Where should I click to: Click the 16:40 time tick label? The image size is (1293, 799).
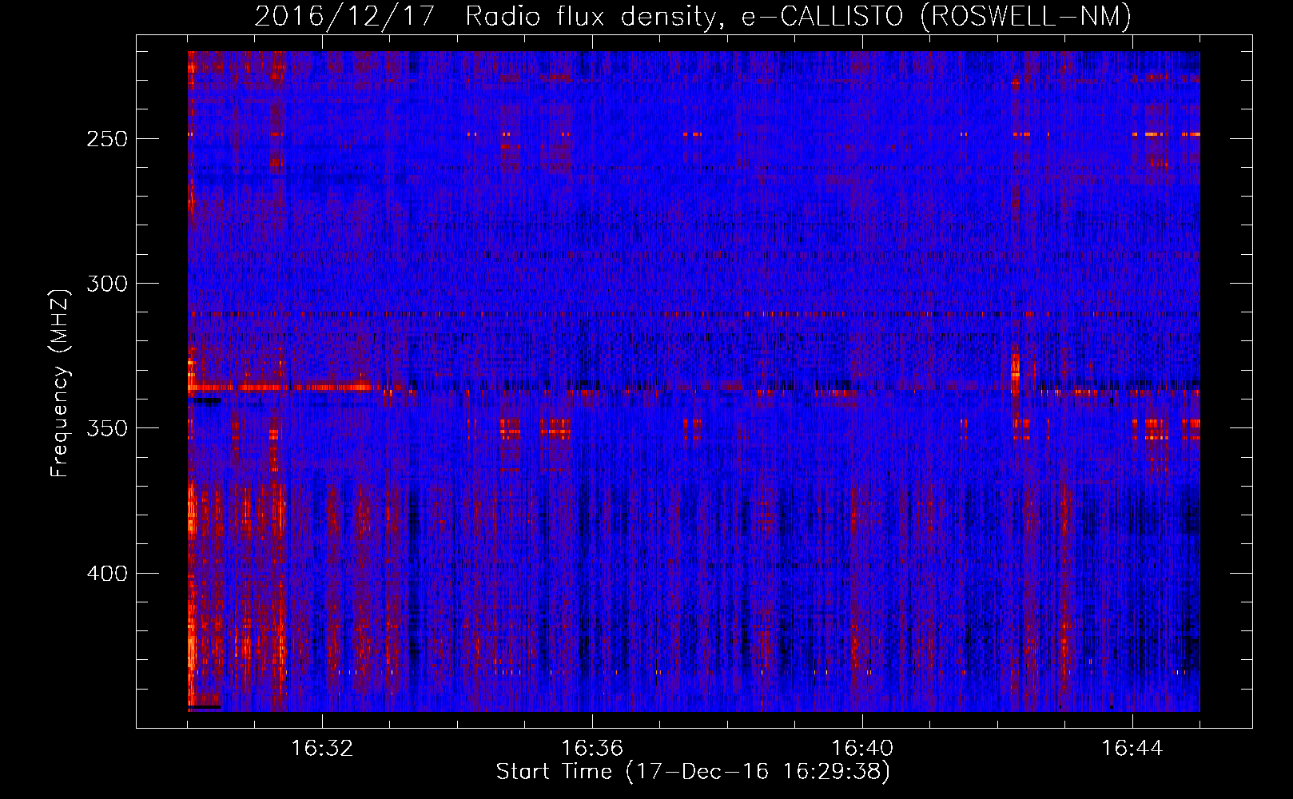(862, 749)
